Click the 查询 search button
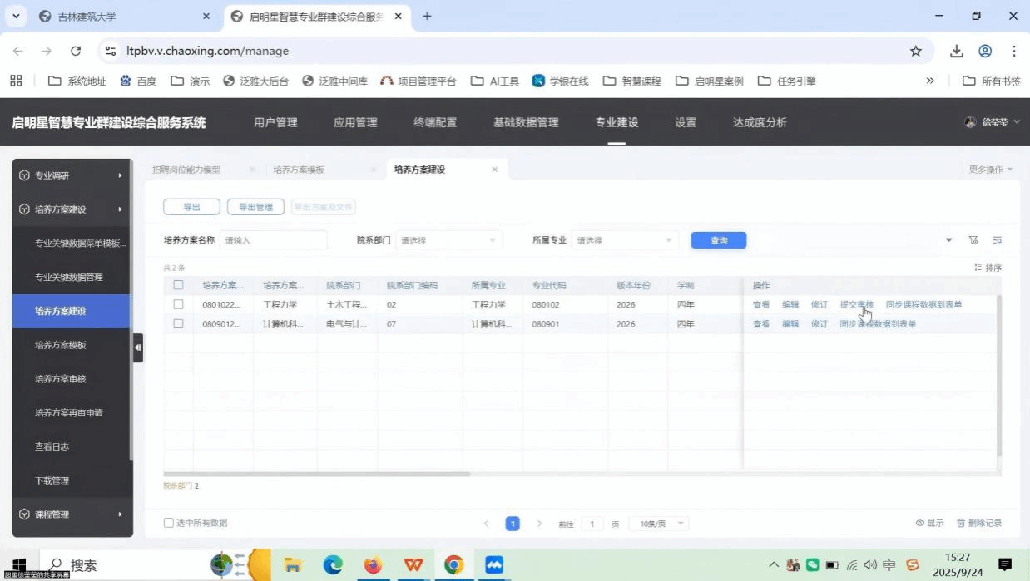This screenshot has width=1030, height=581. 719,240
